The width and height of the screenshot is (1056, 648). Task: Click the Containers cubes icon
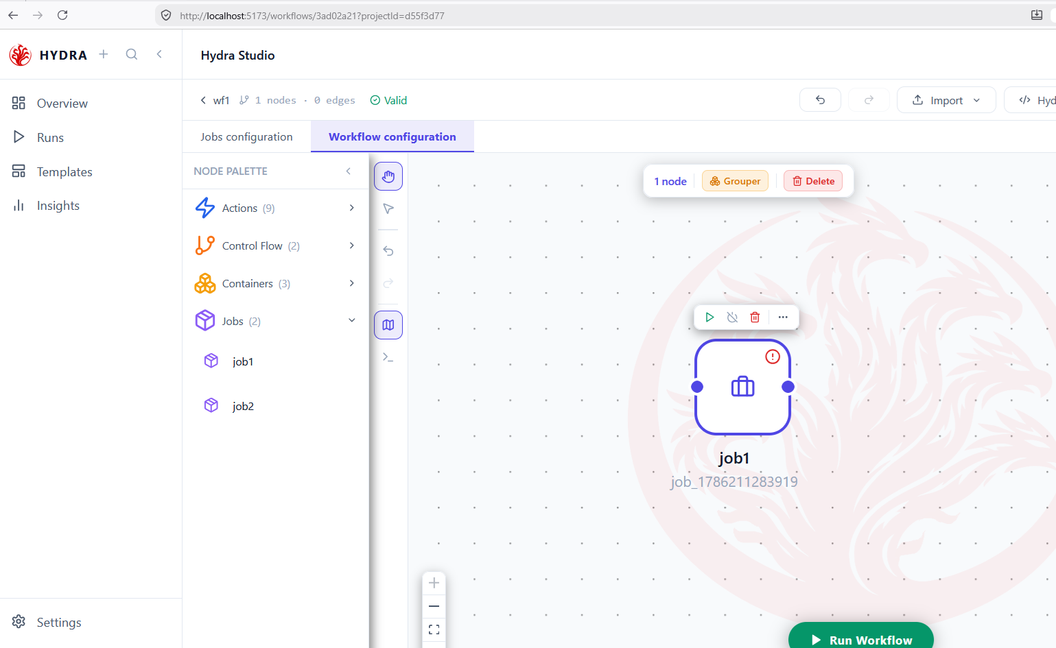[x=205, y=283]
